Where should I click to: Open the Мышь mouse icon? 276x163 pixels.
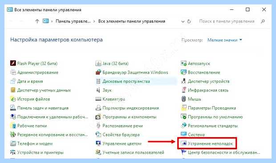point(183,99)
